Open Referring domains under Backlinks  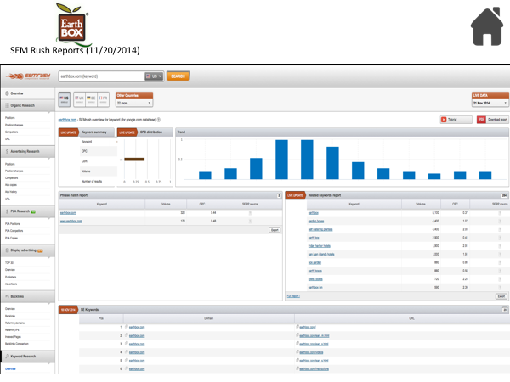tap(14, 323)
